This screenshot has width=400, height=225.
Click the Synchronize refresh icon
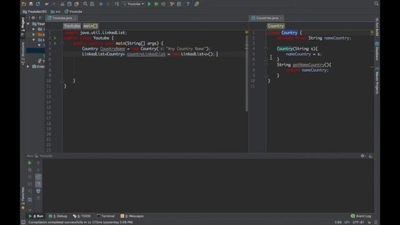point(38,4)
